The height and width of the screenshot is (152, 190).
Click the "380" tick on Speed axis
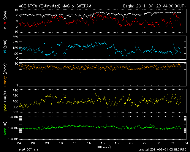tap(15, 107)
